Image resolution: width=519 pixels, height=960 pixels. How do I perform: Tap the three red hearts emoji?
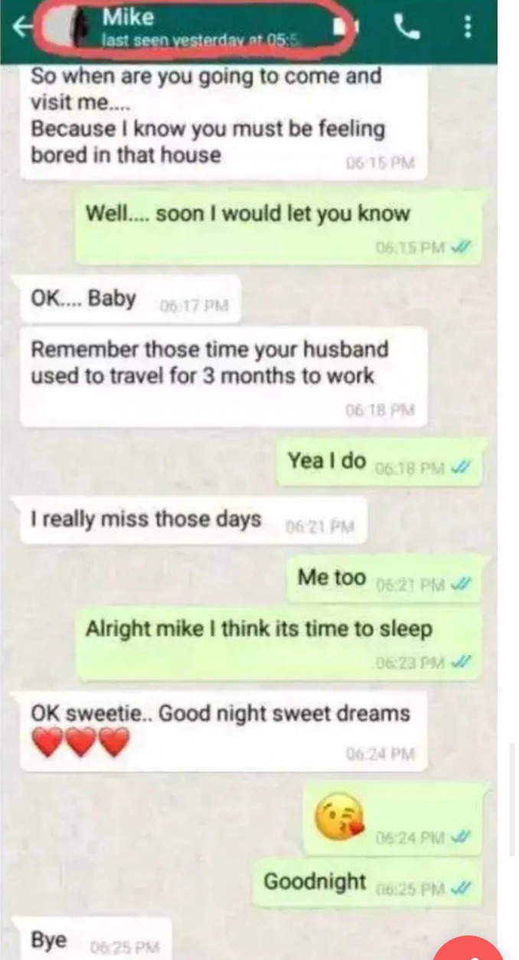[81, 743]
